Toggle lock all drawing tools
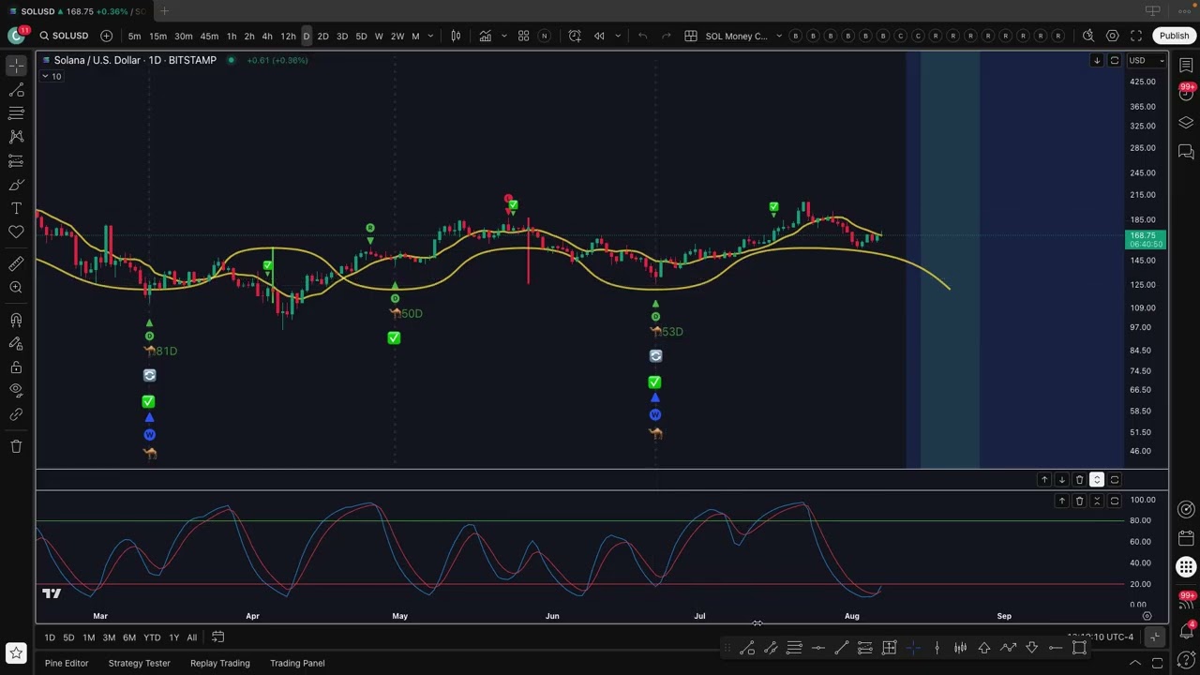Image resolution: width=1200 pixels, height=675 pixels. (16, 367)
